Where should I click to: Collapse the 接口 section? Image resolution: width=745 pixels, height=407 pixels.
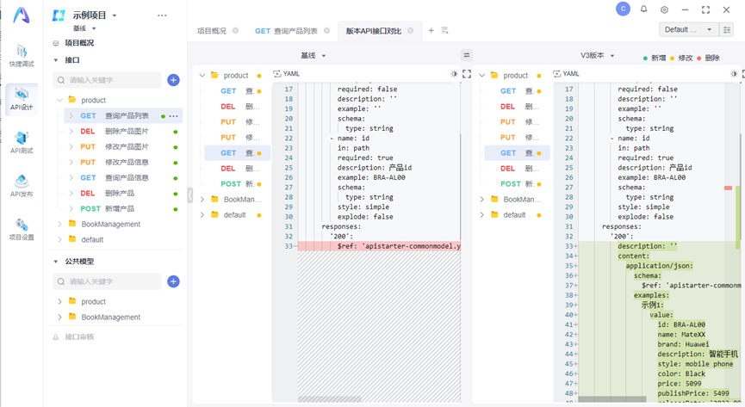click(56, 60)
